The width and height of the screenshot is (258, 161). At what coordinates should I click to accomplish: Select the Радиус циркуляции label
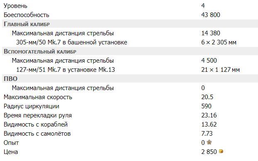coord(32,106)
